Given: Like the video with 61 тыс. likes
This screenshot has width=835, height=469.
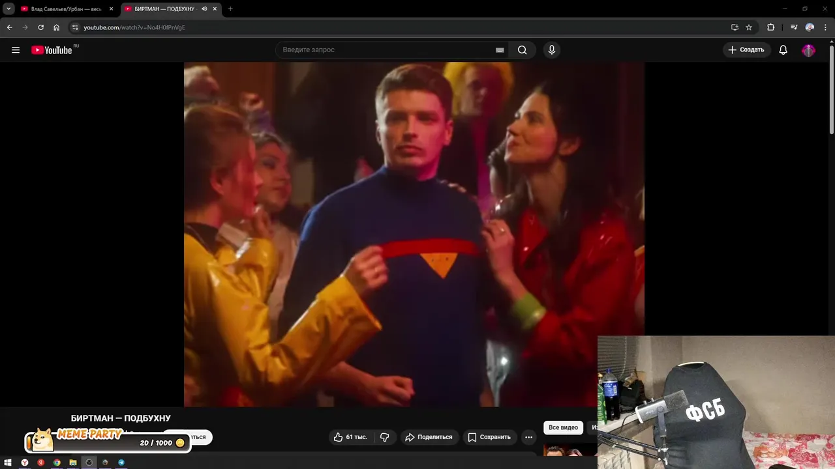Looking at the screenshot, I should point(350,437).
